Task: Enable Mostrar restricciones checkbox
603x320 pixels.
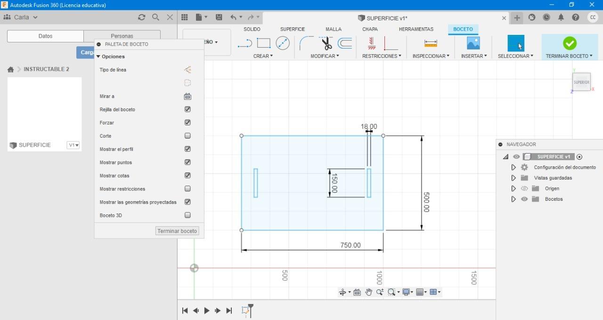Action: point(187,189)
